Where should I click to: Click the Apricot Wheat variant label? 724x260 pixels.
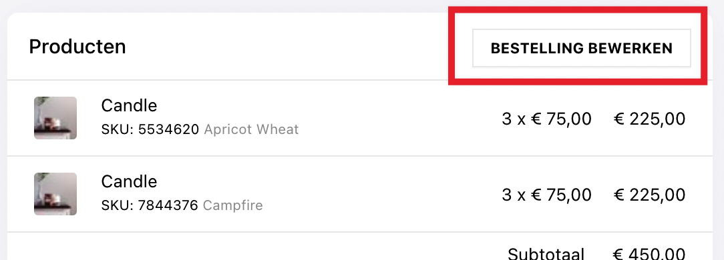pyautogui.click(x=251, y=129)
